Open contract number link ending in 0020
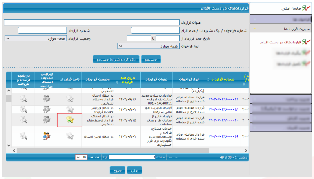 coord(223,120)
